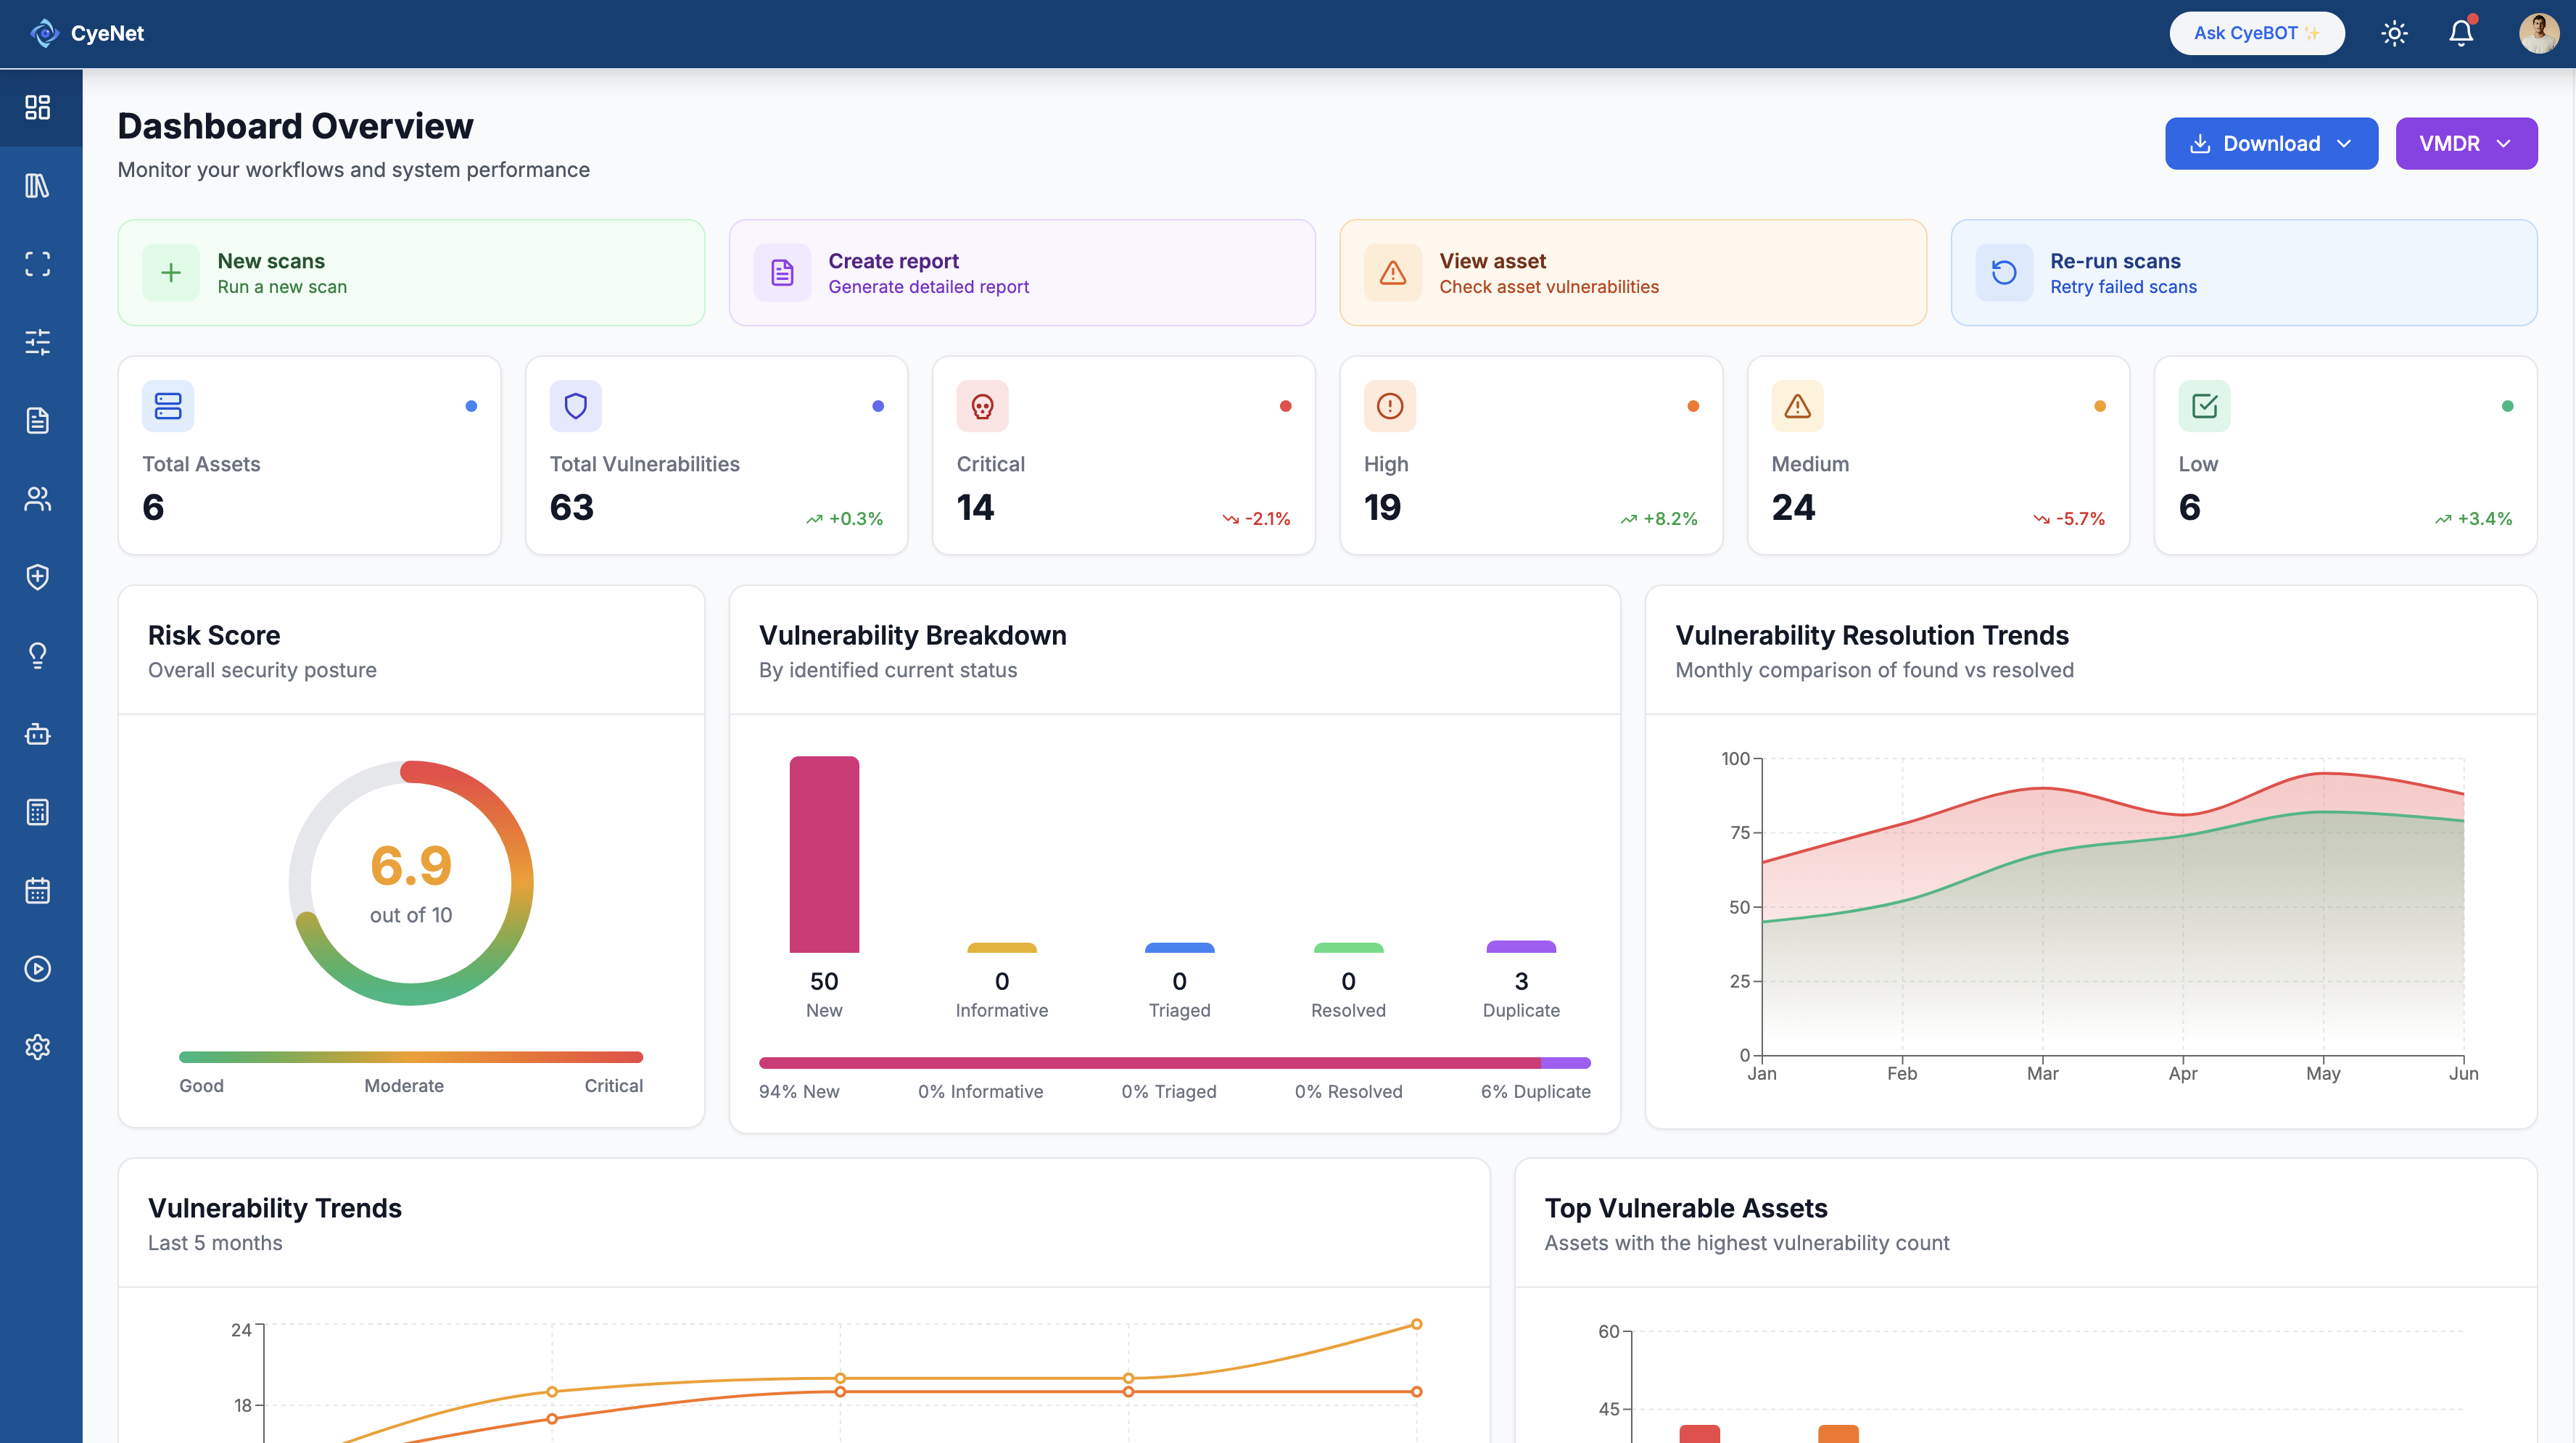Open the VMDR dropdown
This screenshot has height=1443, width=2576.
[2466, 143]
